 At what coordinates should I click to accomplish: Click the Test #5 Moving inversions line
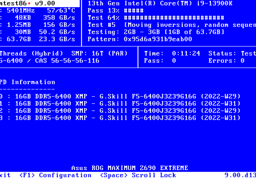pos(172,25)
